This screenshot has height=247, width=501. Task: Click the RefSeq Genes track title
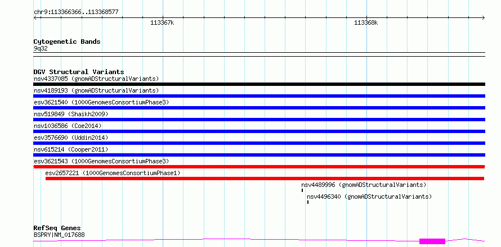(57, 228)
